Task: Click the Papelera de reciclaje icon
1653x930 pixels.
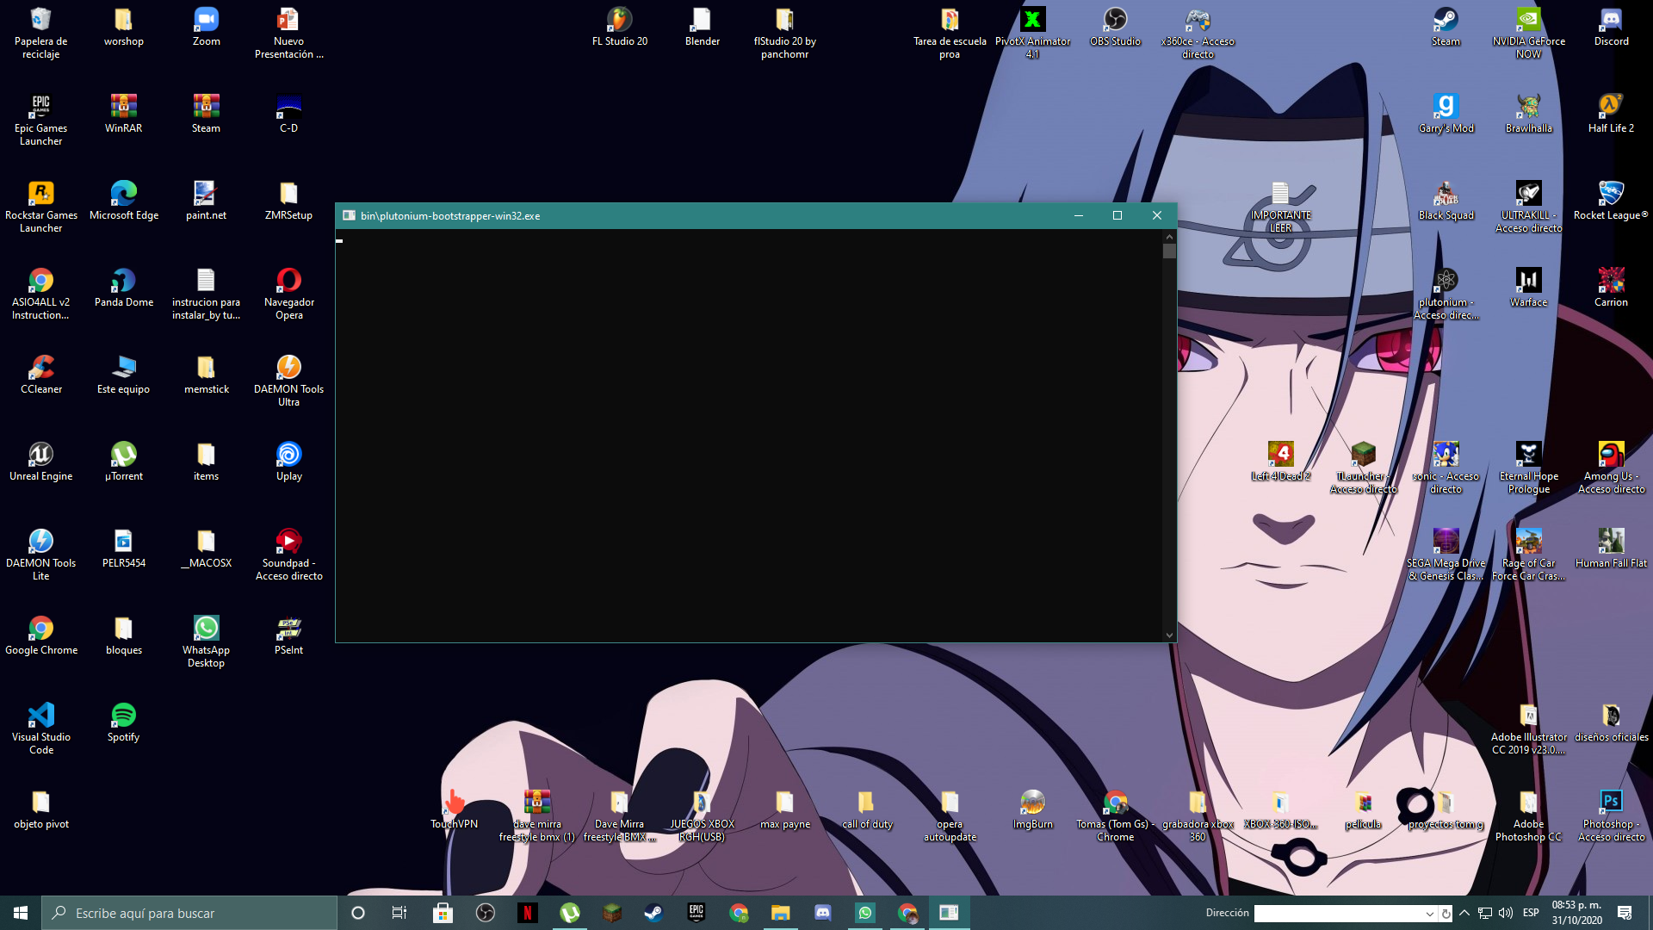Action: coord(40,32)
